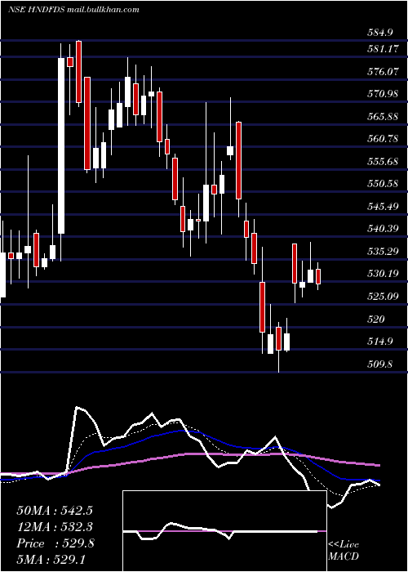Click the 581.17 price axis label
408x572 pixels.
click(383, 48)
